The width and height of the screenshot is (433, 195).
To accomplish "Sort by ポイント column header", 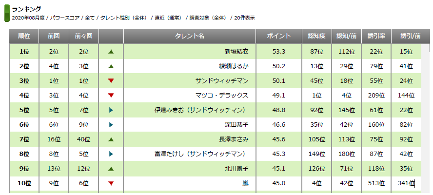I will click(x=279, y=36).
